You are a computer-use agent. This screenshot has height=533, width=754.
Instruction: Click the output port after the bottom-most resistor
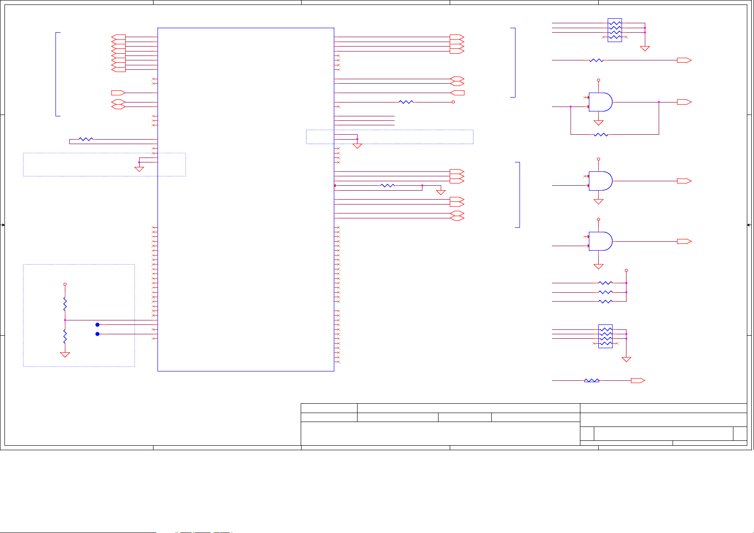(638, 380)
